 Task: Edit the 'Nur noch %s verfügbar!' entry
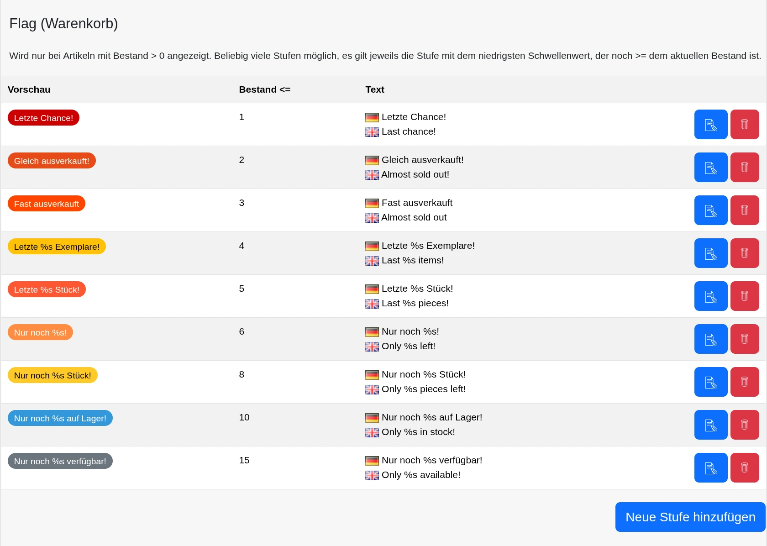coord(711,468)
